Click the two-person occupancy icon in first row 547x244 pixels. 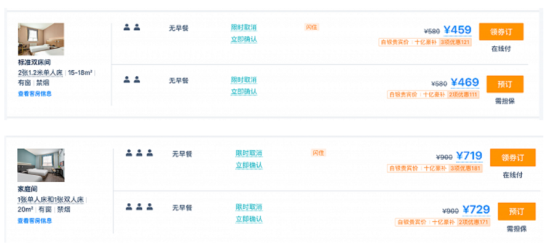(132, 27)
